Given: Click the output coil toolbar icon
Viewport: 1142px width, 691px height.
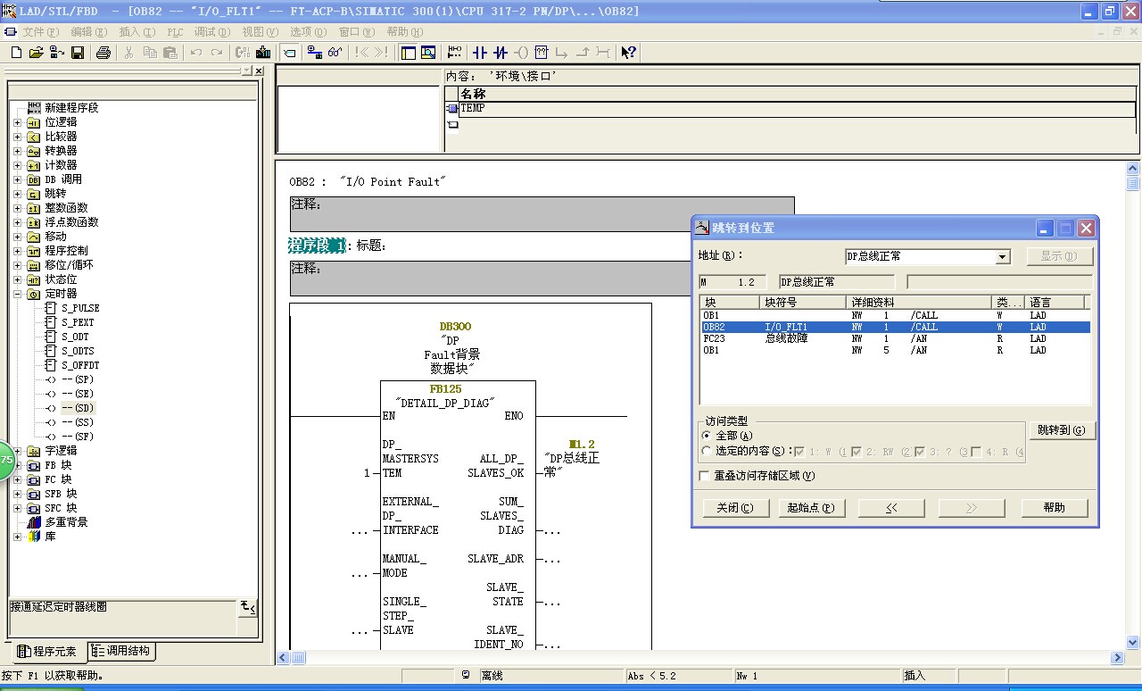Looking at the screenshot, I should pyautogui.click(x=522, y=53).
